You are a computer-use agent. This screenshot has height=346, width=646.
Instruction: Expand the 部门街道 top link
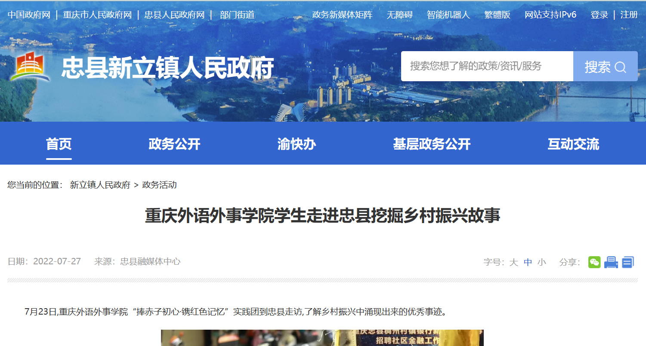click(237, 15)
